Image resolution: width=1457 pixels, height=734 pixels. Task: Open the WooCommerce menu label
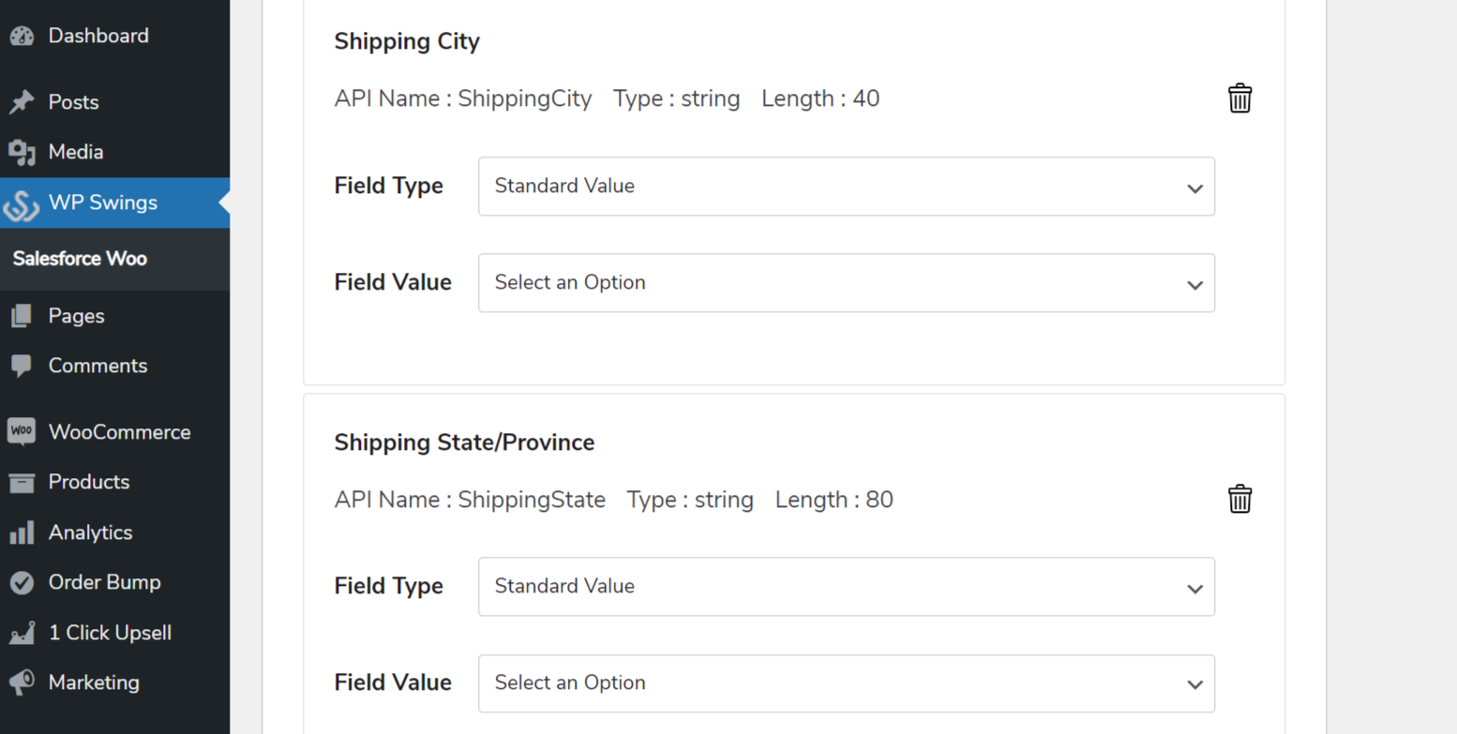click(119, 432)
